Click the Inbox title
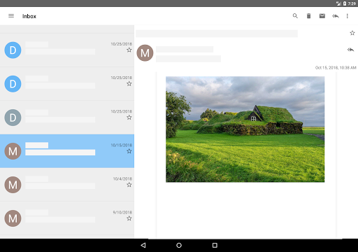The image size is (358, 252). coord(29,16)
